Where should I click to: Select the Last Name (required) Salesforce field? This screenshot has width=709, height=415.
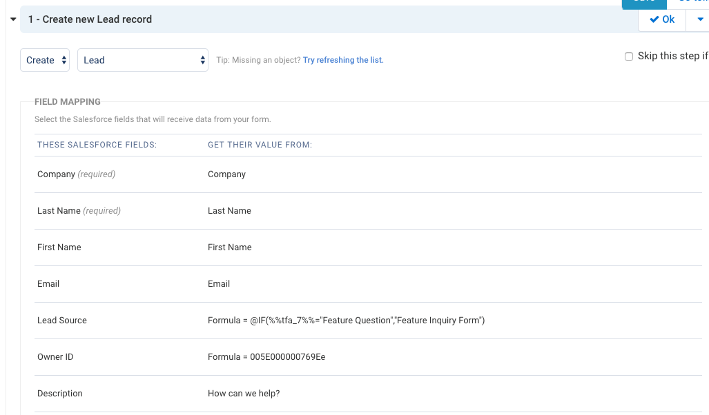coord(79,211)
